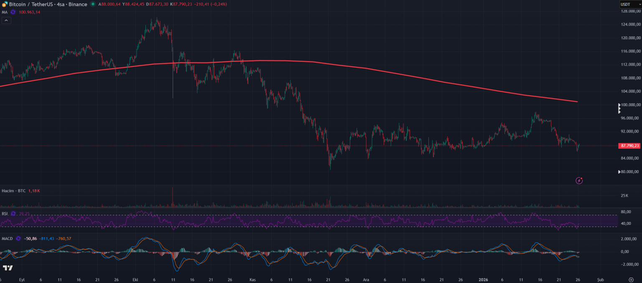Click the TradingView logo
Image resolution: width=642 pixels, height=283 pixels.
tap(8, 268)
